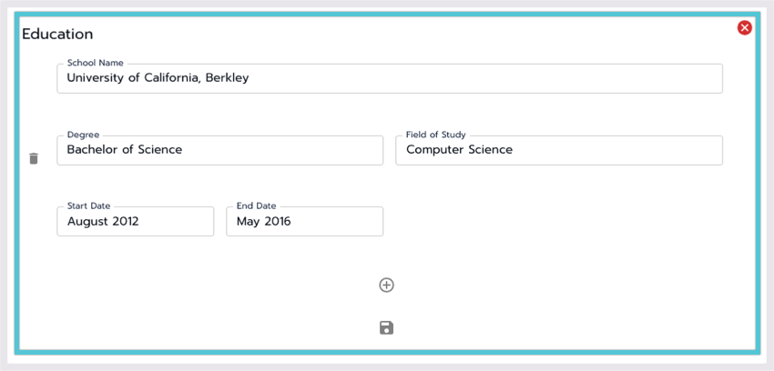This screenshot has width=774, height=371.
Task: Delete the education entry using trash icon
Action: click(34, 158)
